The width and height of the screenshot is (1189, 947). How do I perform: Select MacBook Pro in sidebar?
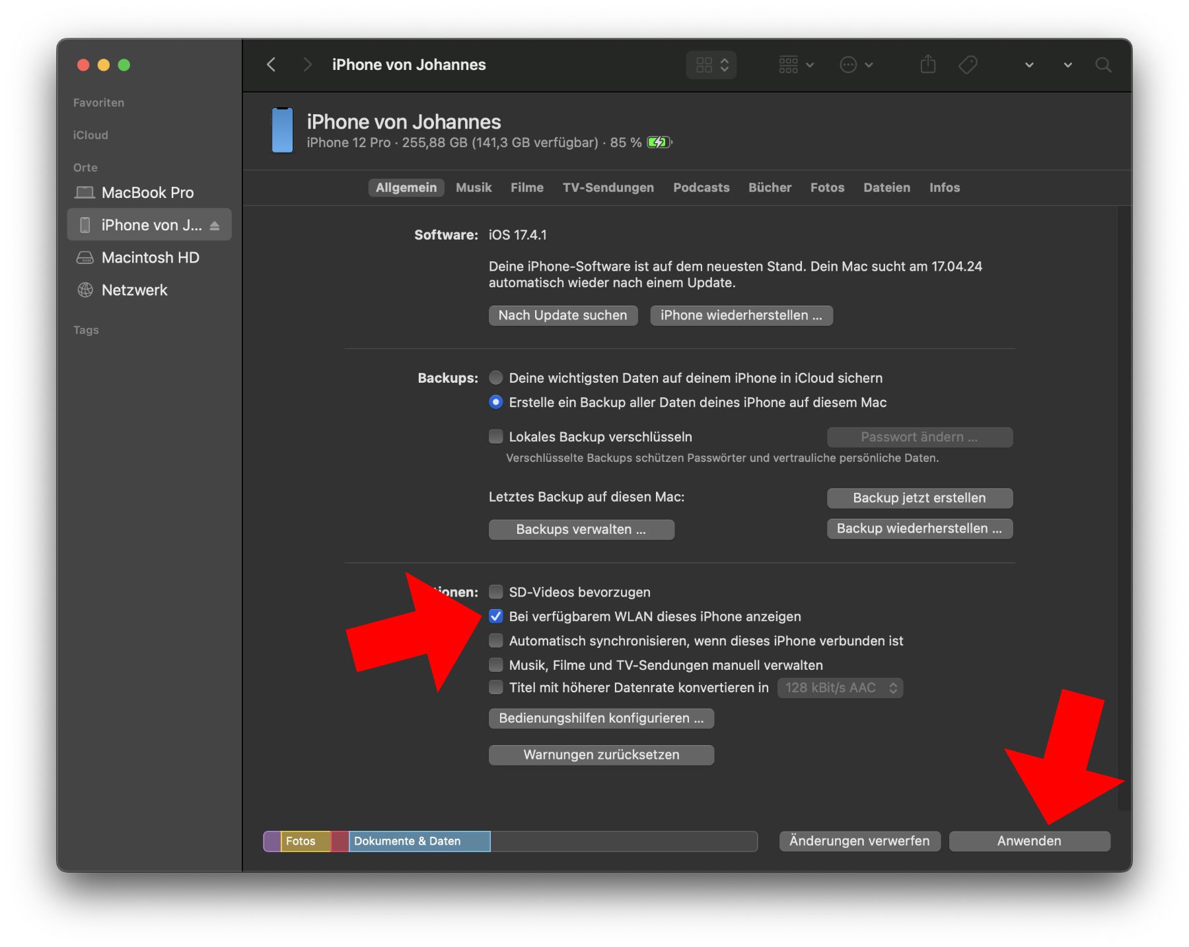point(147,193)
